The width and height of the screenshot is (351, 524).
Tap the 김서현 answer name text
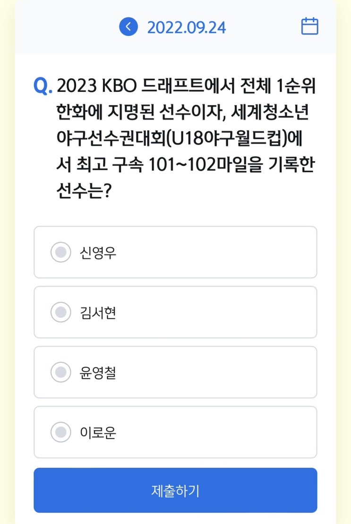point(98,313)
